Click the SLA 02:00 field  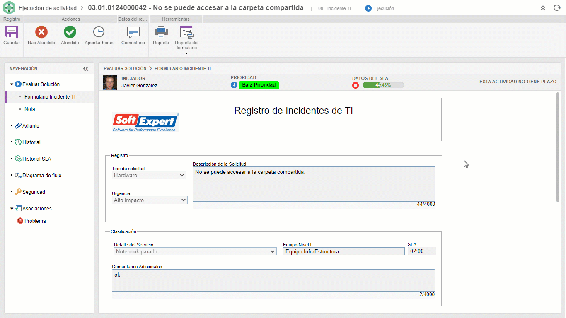point(422,251)
